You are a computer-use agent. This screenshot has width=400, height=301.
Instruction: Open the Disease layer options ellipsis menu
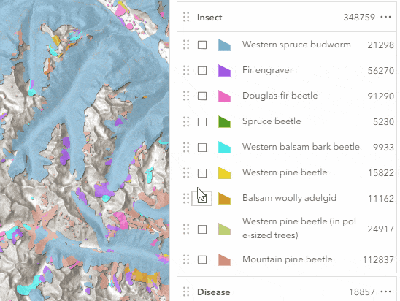point(385,292)
